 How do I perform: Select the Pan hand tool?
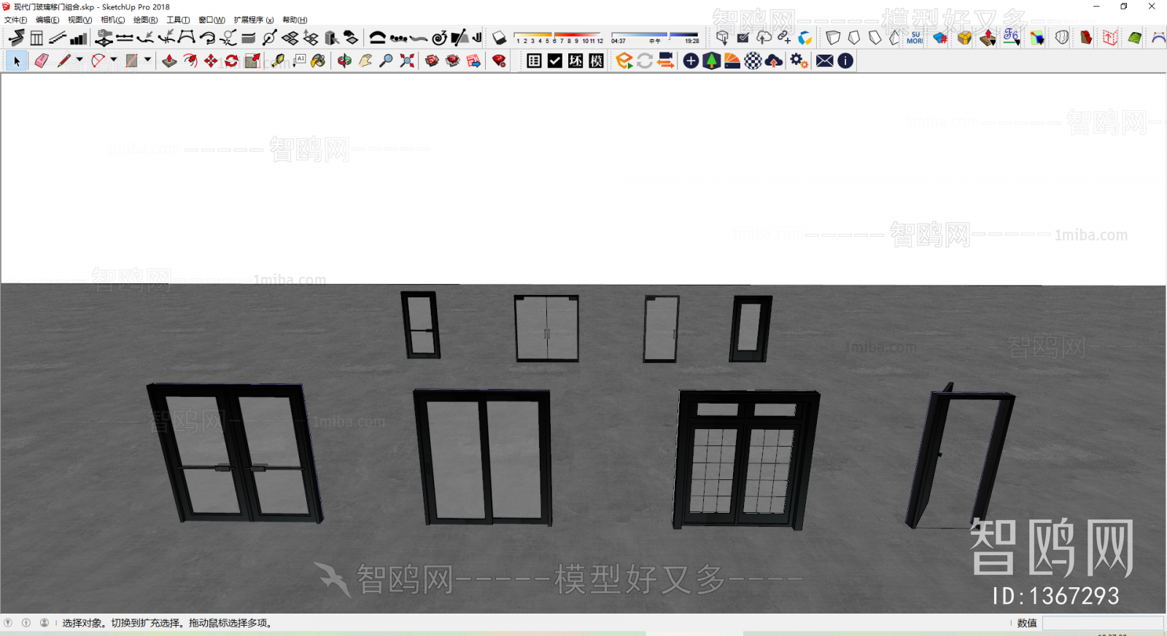click(x=365, y=61)
